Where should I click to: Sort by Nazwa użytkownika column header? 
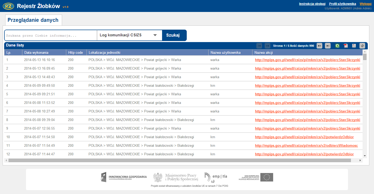230,52
